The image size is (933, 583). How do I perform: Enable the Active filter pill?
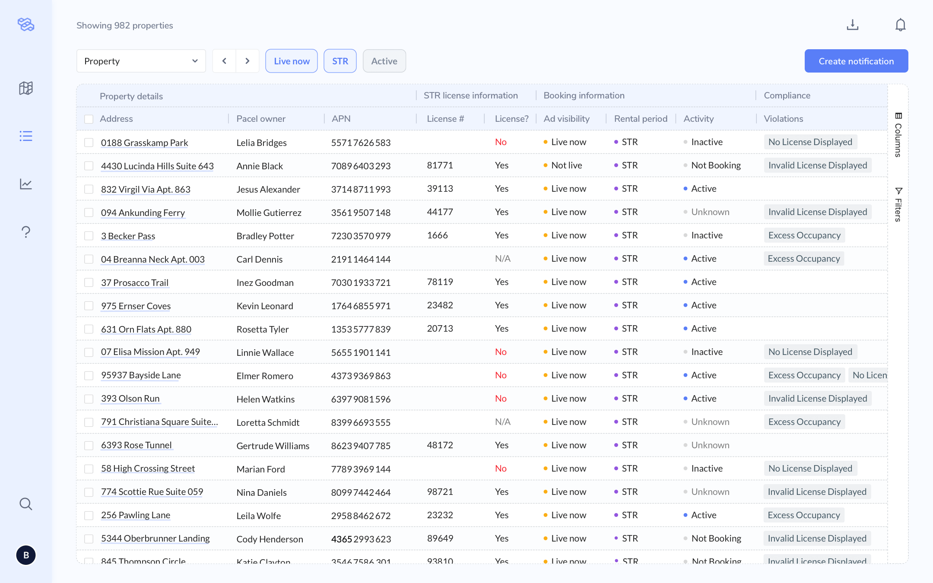pos(384,61)
